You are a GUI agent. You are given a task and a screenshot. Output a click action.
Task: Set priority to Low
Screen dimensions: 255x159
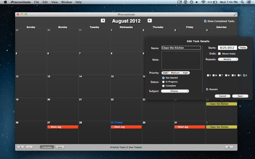(165, 73)
